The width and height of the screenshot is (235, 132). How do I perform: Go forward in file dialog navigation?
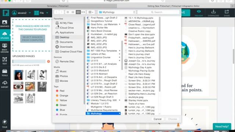pyautogui.click(x=61, y=12)
